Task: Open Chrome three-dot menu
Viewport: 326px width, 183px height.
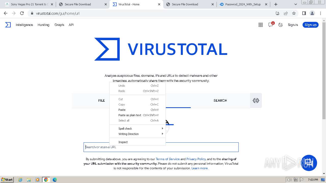Action: [321, 13]
